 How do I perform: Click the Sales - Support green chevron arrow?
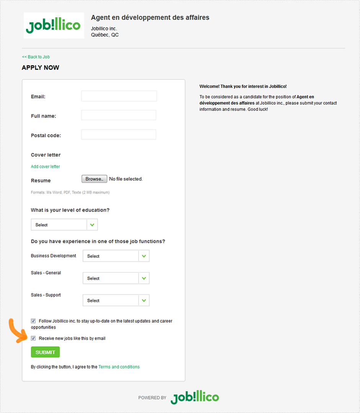[x=144, y=300]
